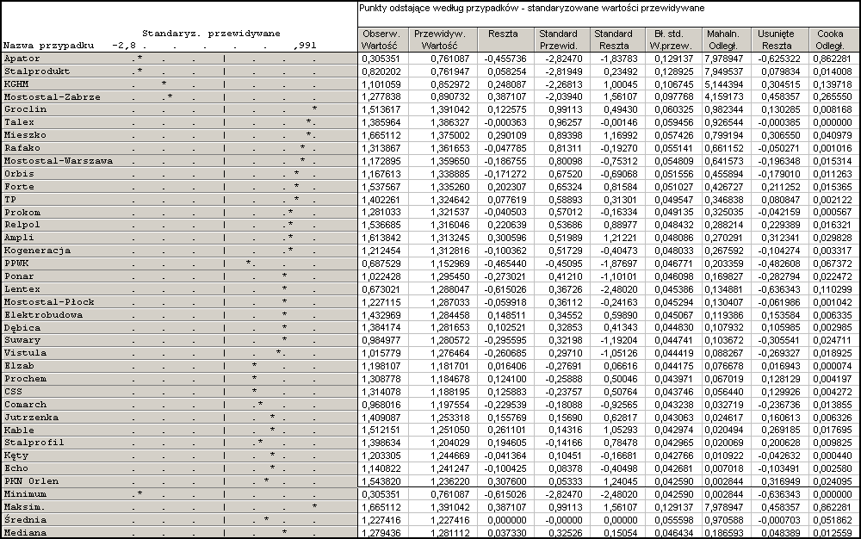
Task: Click Lentex's residual value -0,615026
Action: tap(505, 289)
